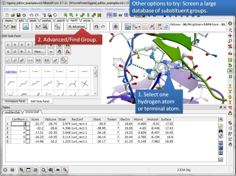Toggle the L checkbox in row 1
This screenshot has width=236, height=176.
(28, 123)
